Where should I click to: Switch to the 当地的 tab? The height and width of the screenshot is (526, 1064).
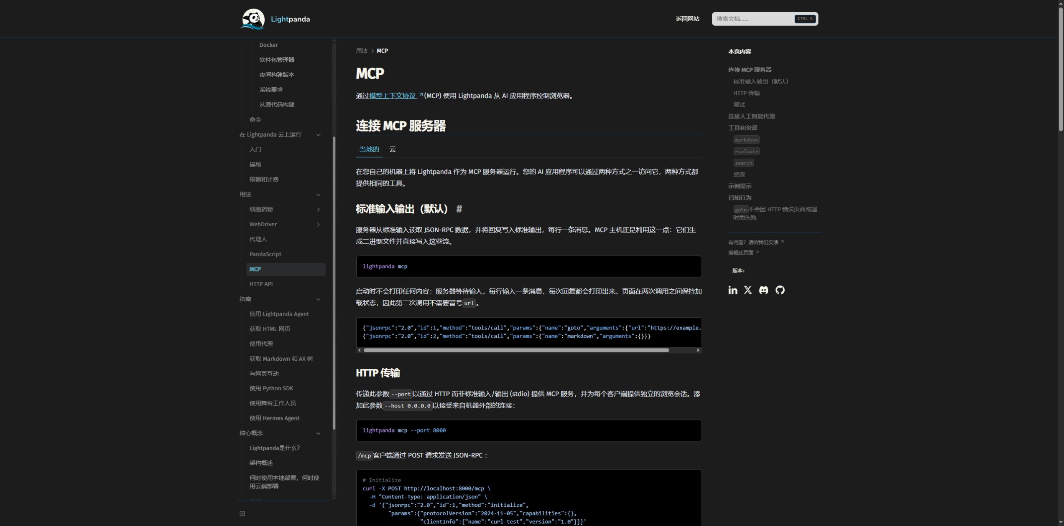(x=369, y=149)
